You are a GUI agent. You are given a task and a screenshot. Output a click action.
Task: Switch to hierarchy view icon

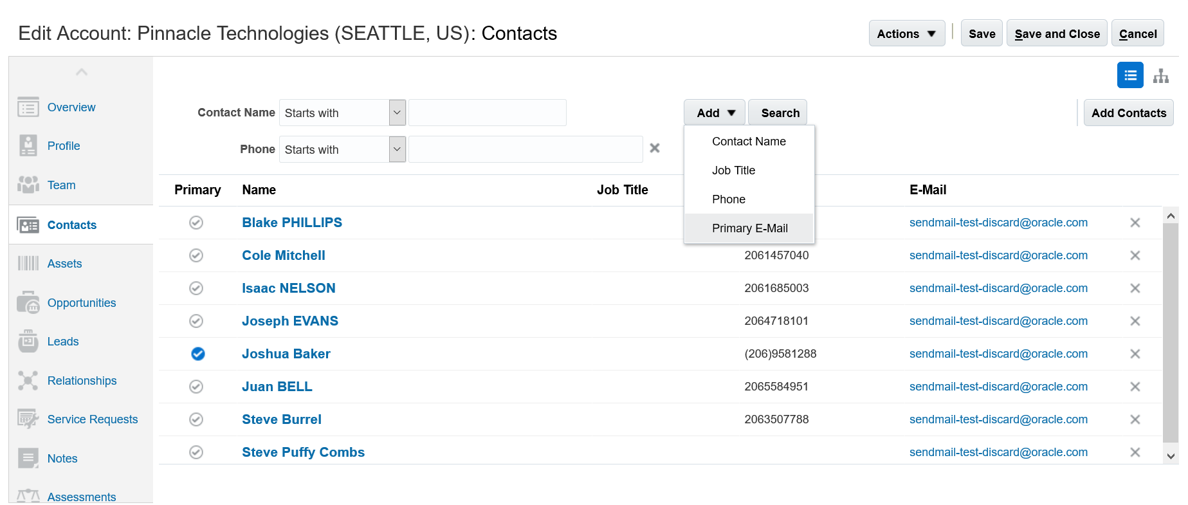click(1161, 76)
